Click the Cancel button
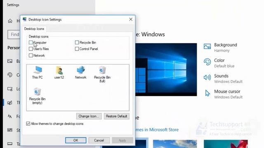 [x=99, y=140]
